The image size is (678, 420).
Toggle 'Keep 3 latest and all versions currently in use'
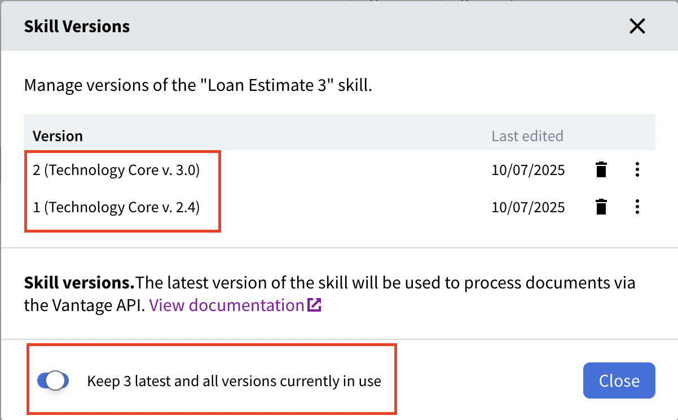click(x=52, y=380)
